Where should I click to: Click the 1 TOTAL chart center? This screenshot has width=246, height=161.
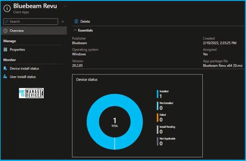[115, 122]
